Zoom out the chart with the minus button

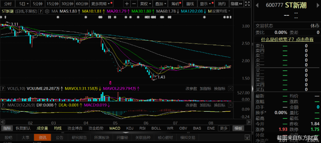click(134, 3)
